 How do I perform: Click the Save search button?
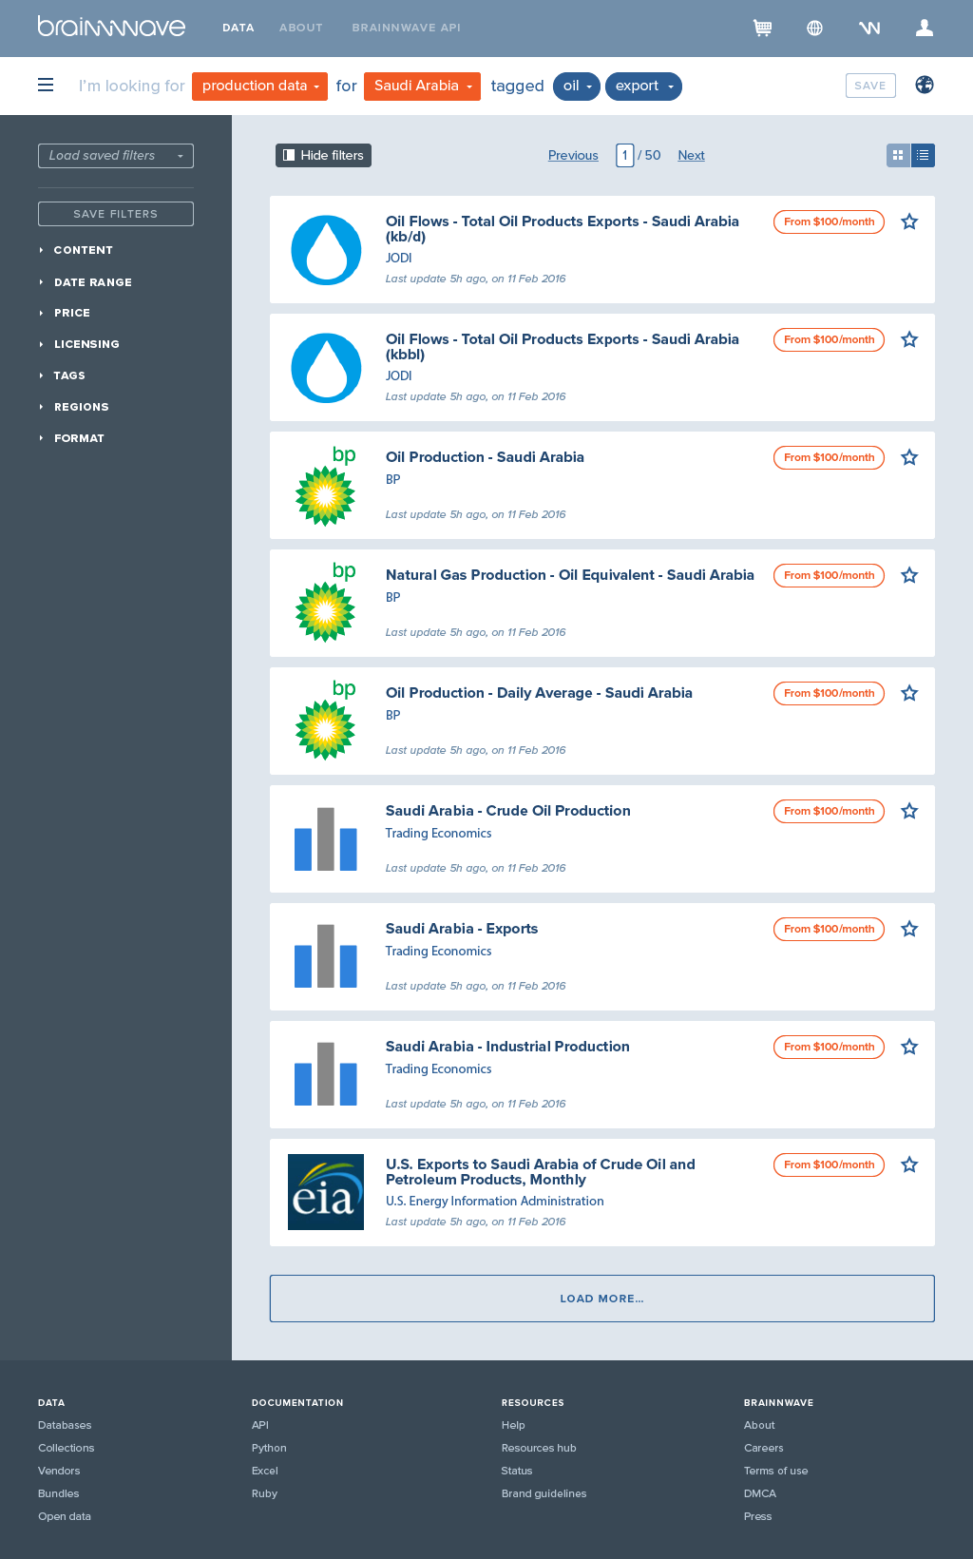870,86
